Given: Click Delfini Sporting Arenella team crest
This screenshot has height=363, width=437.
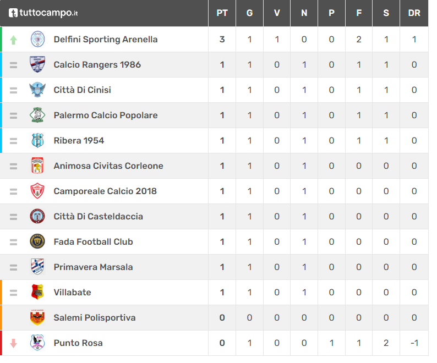Looking at the screenshot, I should point(37,39).
